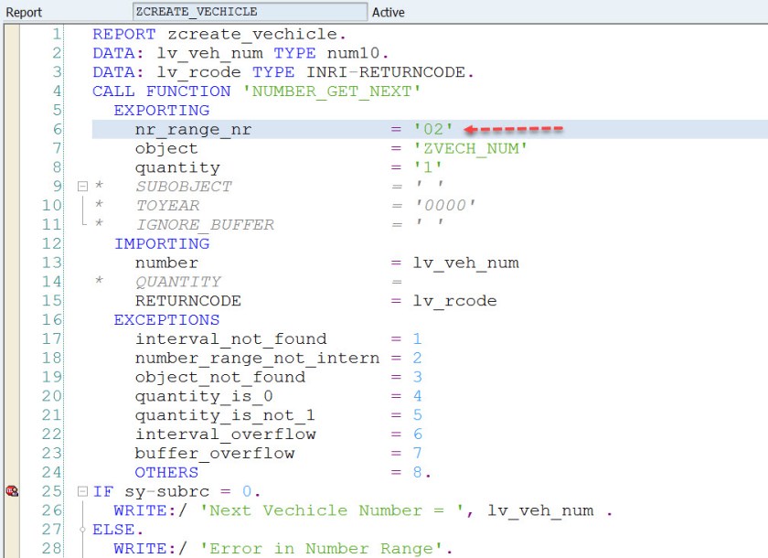Click 'lv_veh_num' declaration on line 2
This screenshot has height=558, width=768.
pyautogui.click(x=209, y=53)
